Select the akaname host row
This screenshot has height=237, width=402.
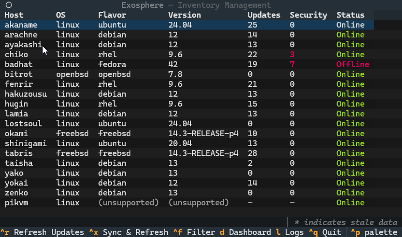[20, 25]
